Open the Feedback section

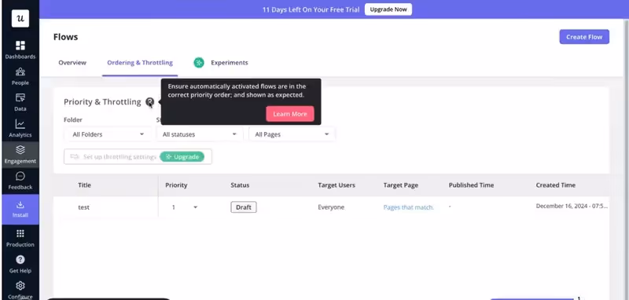[x=20, y=181]
